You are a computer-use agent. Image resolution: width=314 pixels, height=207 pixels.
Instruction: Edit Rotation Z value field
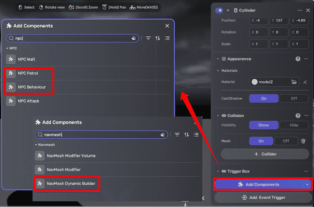click(299, 32)
